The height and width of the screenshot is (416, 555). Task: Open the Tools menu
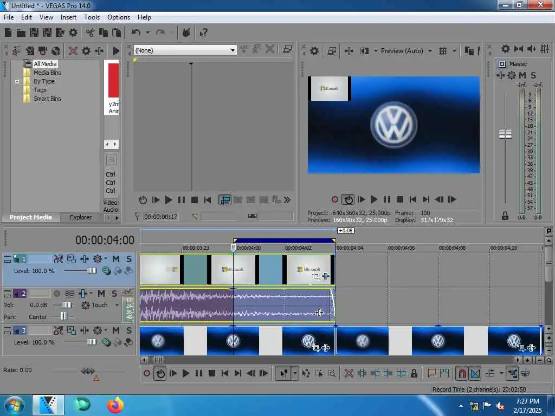point(92,17)
